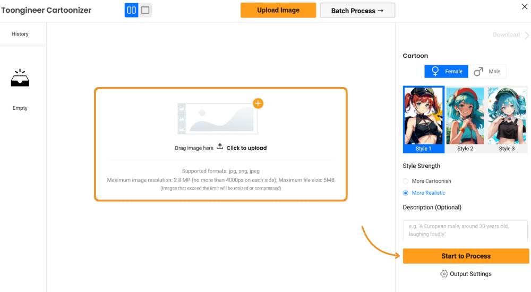Image resolution: width=531 pixels, height=292 pixels.
Task: Open Batch Process page
Action: pyautogui.click(x=357, y=11)
